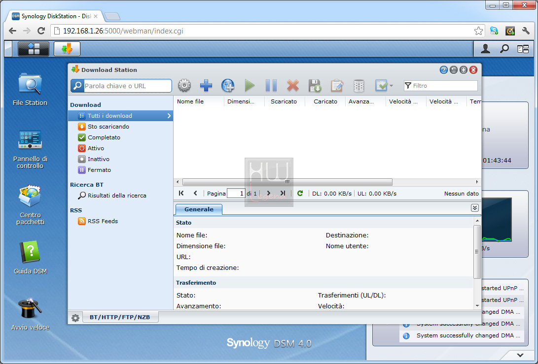538x364 pixels.
Task: Go to last page of download list
Action: 283,193
